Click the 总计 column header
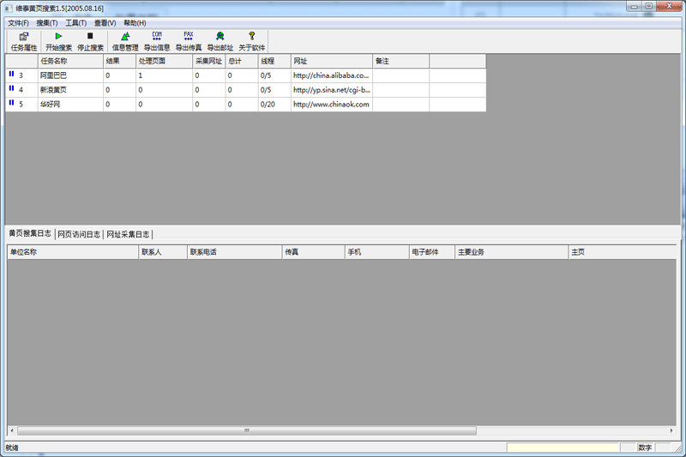 [242, 61]
